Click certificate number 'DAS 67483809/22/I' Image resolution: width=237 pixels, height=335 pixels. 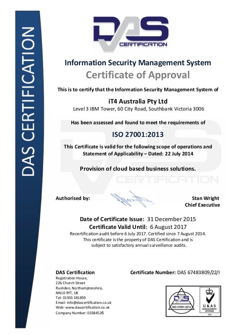pyautogui.click(x=198, y=272)
